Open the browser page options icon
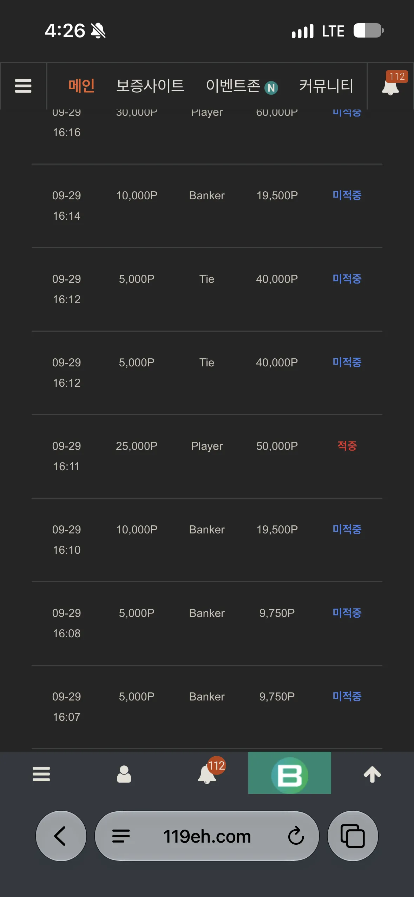Viewport: 414px width, 897px height. click(121, 836)
